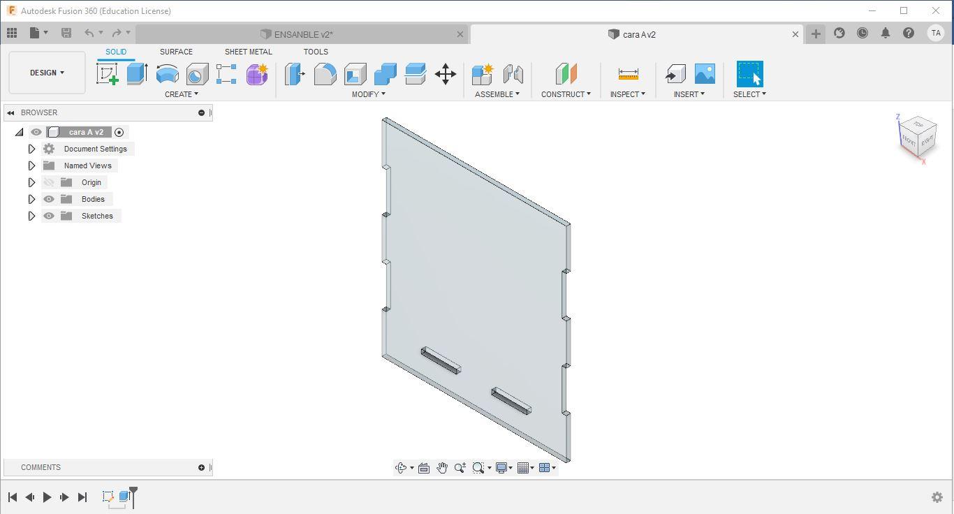Click the Look At tool
The height and width of the screenshot is (514, 954).
coord(424,468)
